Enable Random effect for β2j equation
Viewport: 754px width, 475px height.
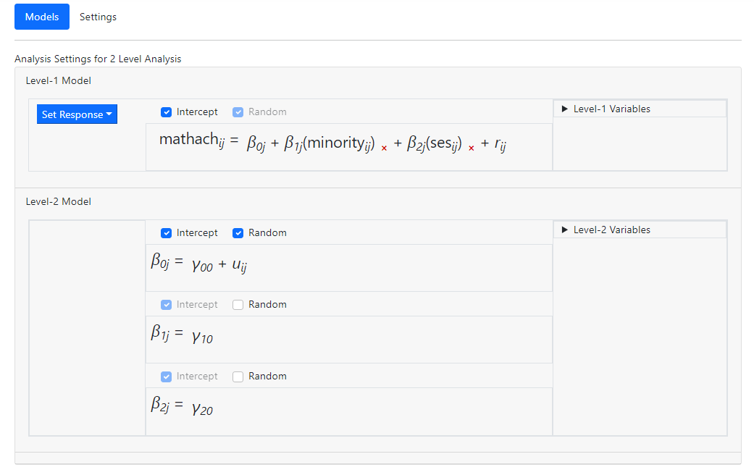238,377
